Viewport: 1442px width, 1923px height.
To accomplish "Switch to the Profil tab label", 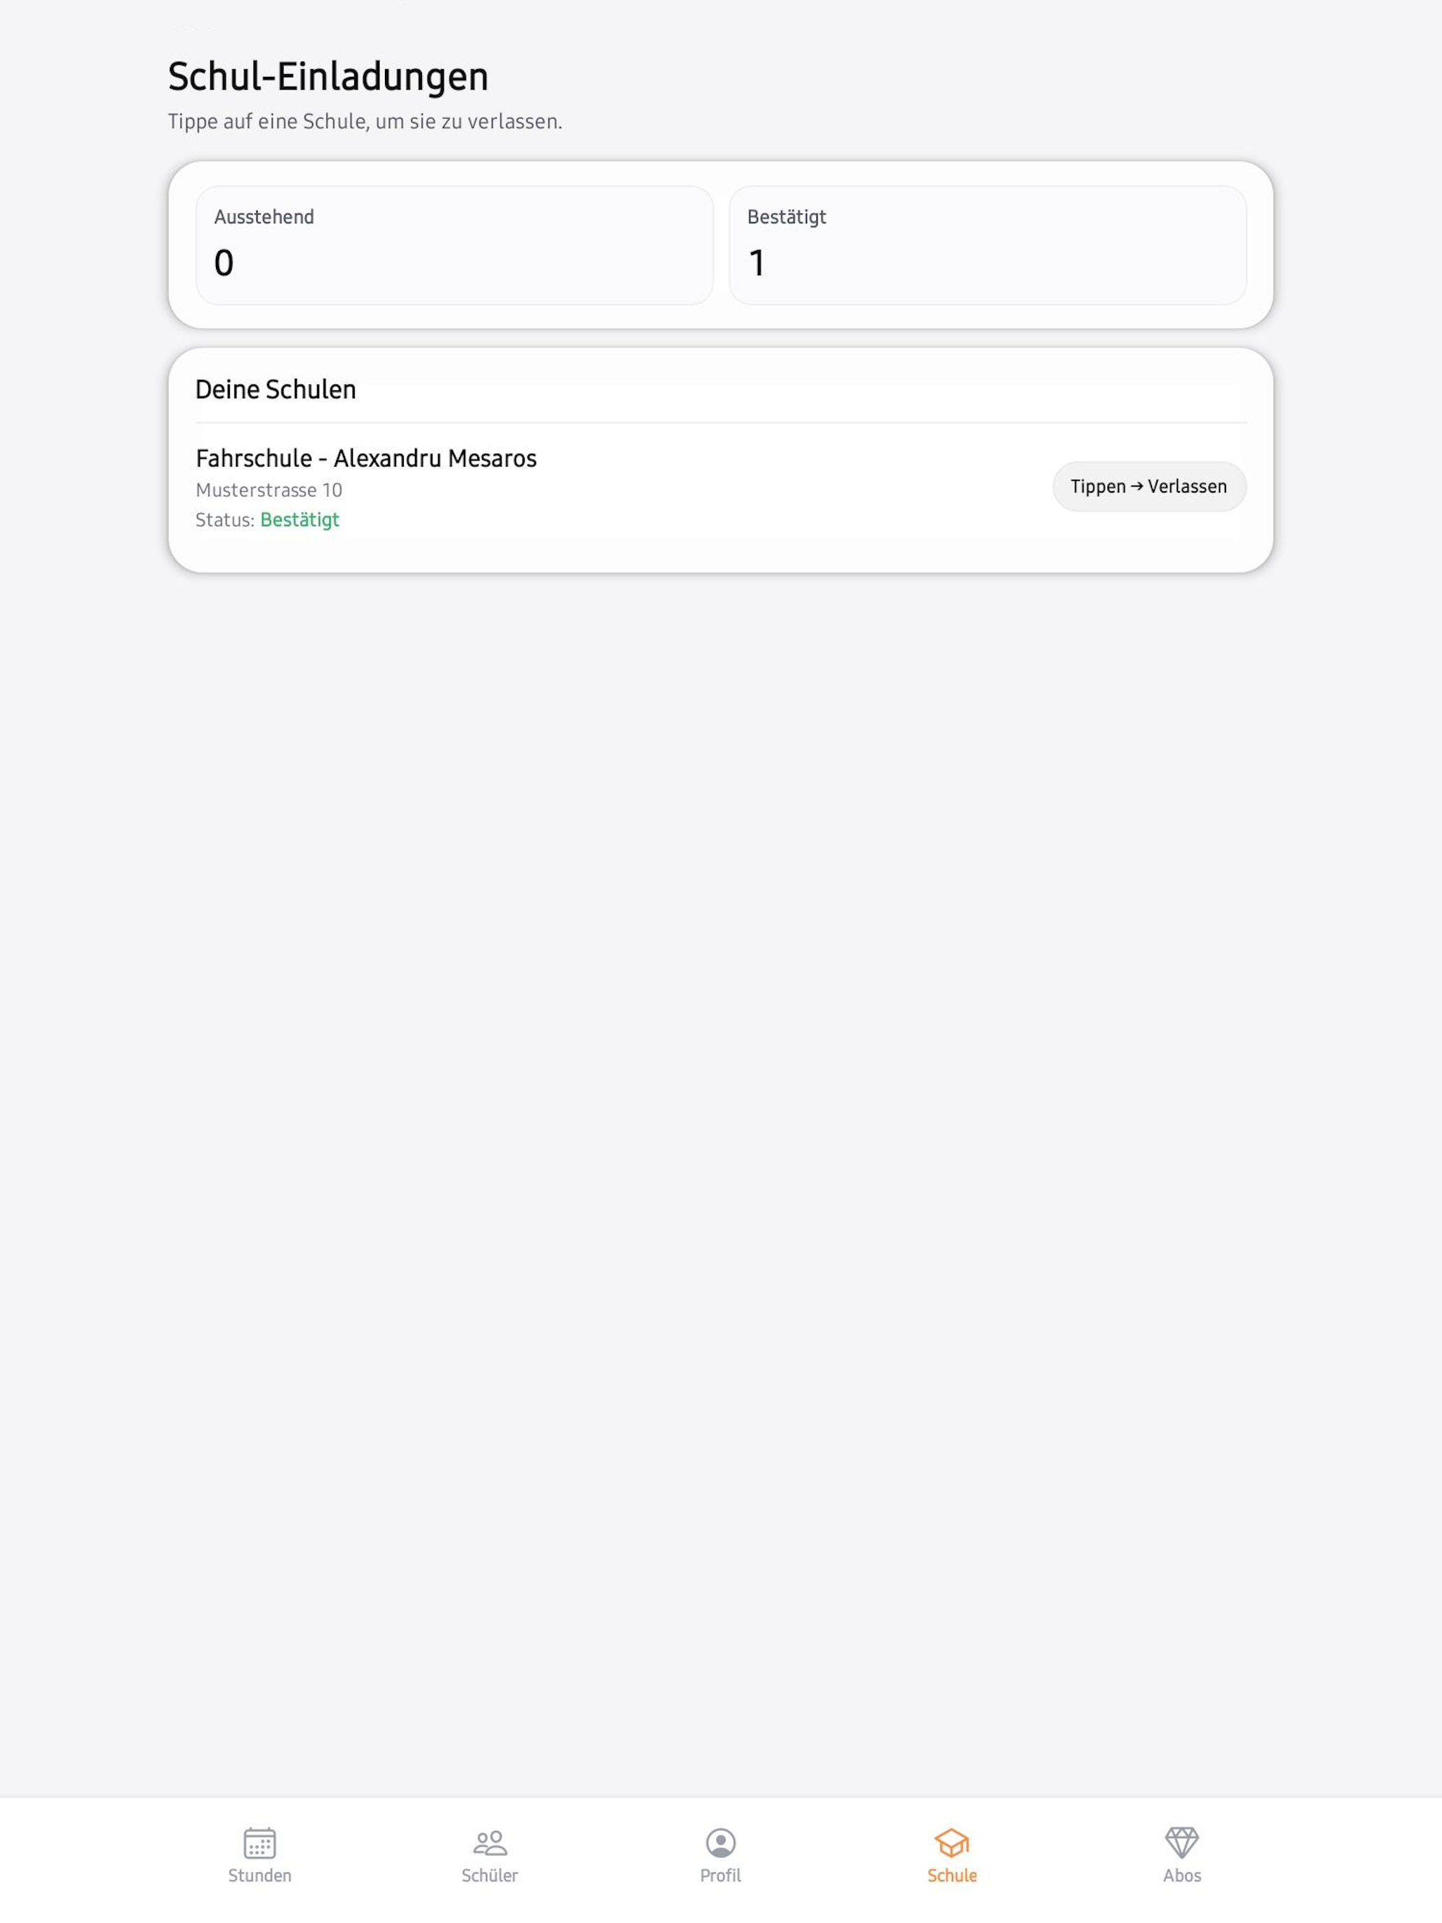I will [720, 1875].
